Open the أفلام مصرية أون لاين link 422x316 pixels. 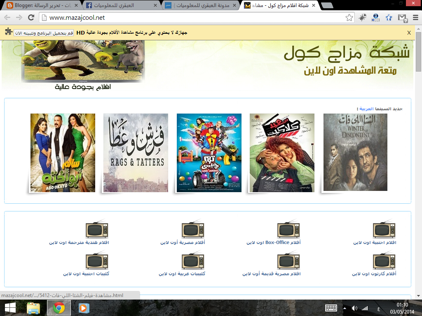183,243
